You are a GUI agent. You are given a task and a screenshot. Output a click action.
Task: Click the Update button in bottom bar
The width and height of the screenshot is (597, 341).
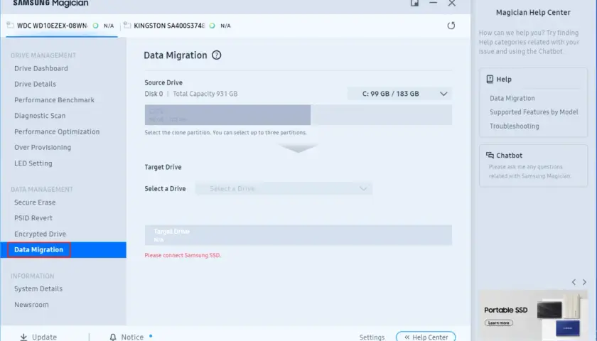coord(38,337)
